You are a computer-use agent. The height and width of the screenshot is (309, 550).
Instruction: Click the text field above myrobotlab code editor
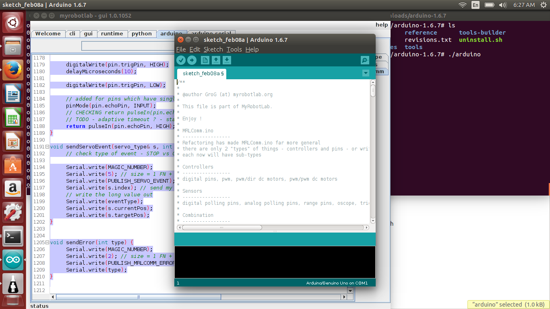pos(128,46)
